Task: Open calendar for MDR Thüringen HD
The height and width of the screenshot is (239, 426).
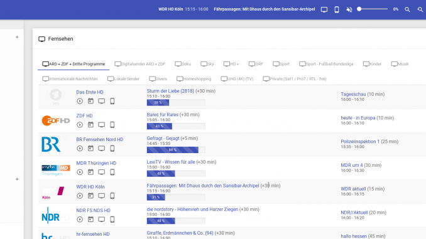Action: (90, 172)
